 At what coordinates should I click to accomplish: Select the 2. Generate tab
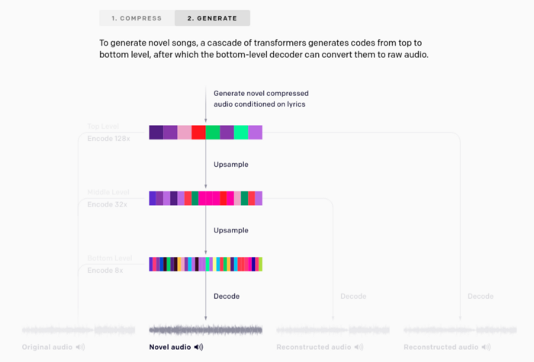[212, 18]
